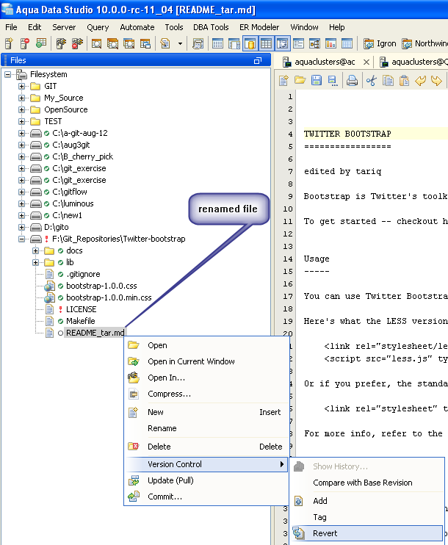Select bootstrap-1.0.0.min.css file
The width and height of the screenshot is (448, 545).
click(109, 297)
